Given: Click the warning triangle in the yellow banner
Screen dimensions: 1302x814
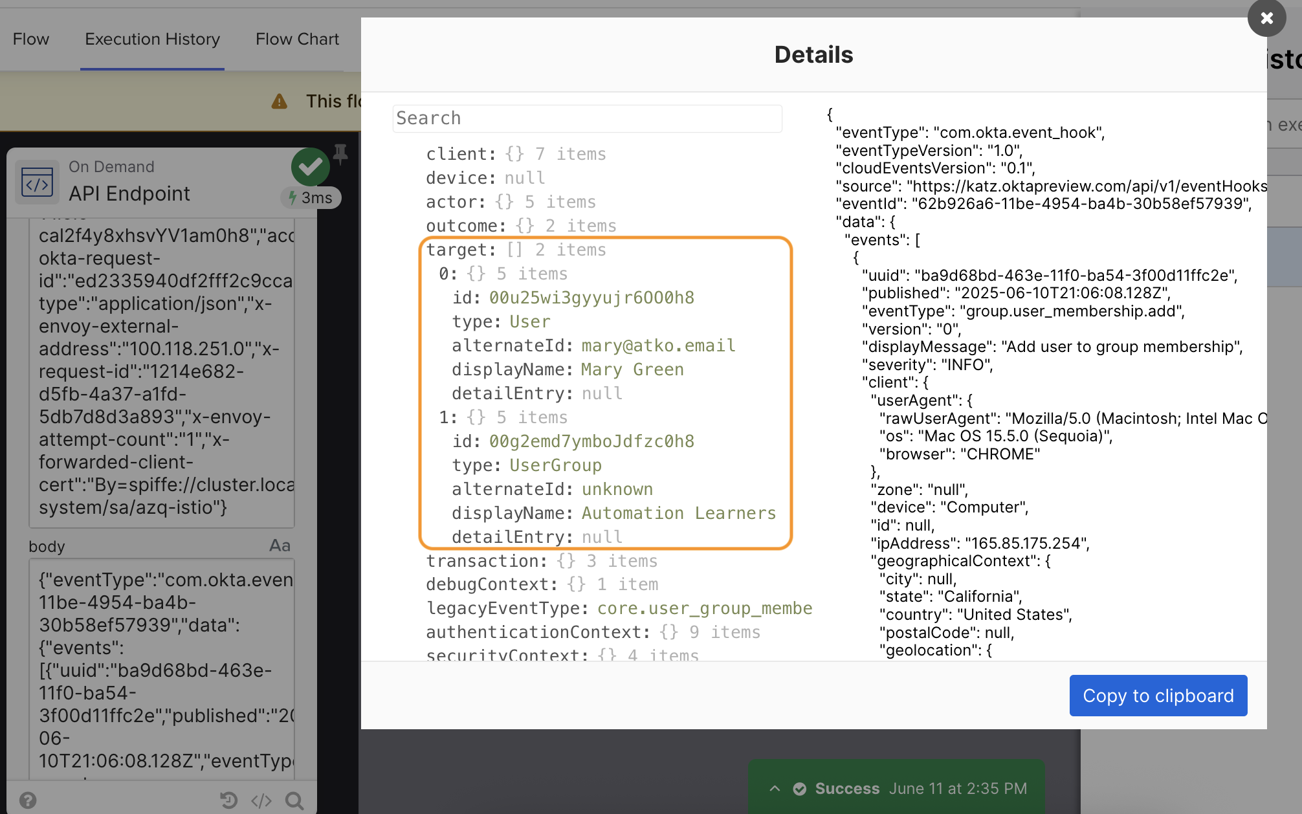Looking at the screenshot, I should pos(278,101).
